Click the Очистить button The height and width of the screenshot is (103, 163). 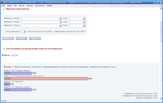22,38
